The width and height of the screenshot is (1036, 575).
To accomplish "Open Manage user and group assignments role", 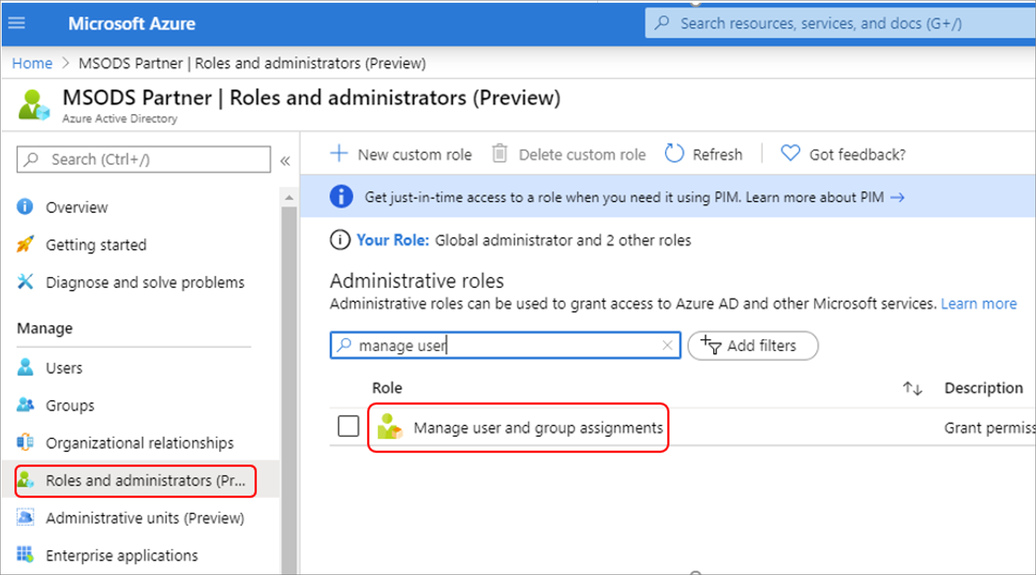I will coord(538,428).
